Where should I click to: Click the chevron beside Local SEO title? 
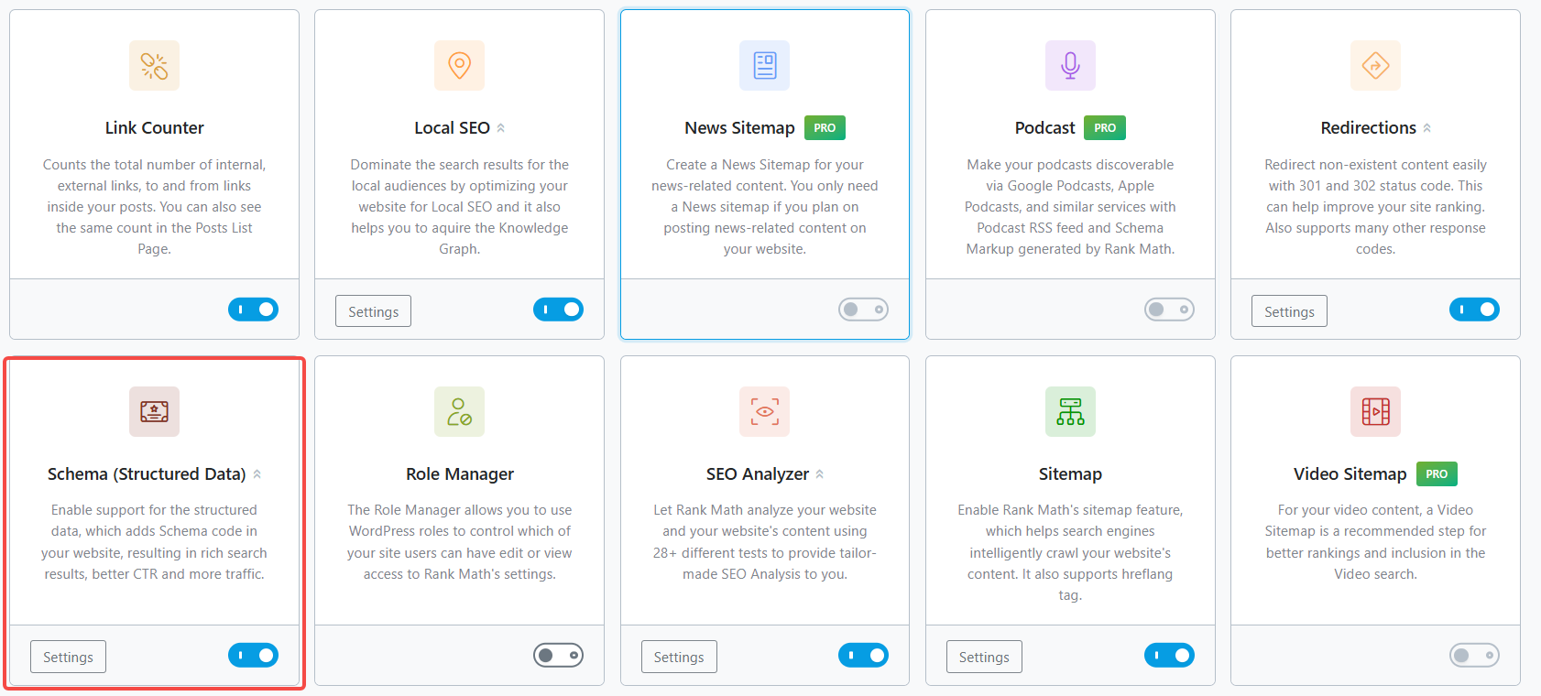tap(501, 128)
